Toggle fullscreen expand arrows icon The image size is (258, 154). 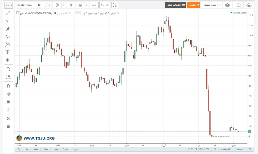coord(115,5)
